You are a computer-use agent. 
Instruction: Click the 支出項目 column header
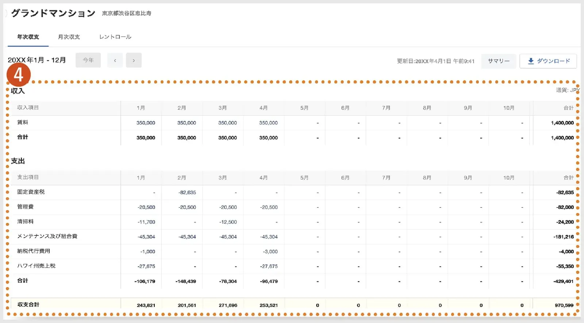coord(28,177)
